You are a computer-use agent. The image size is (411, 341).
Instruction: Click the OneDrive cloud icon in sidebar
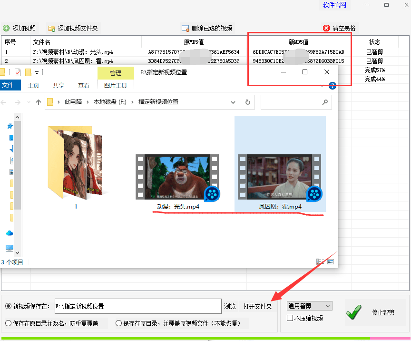pos(10,233)
